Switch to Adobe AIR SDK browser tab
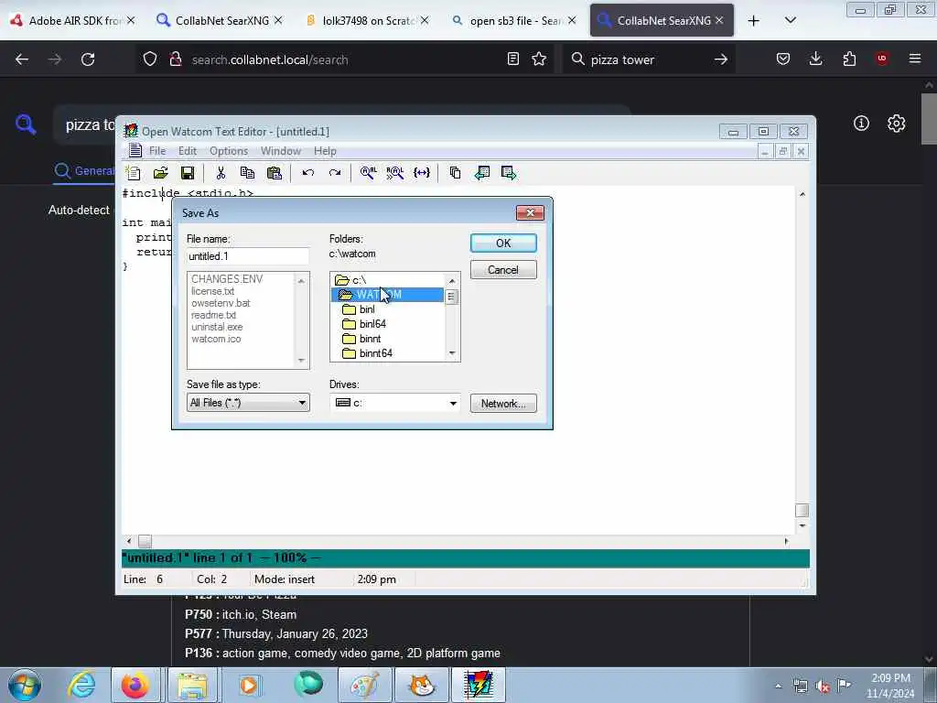 (73, 20)
